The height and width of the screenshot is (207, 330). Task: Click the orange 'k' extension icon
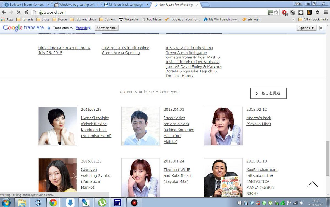pos(309,12)
